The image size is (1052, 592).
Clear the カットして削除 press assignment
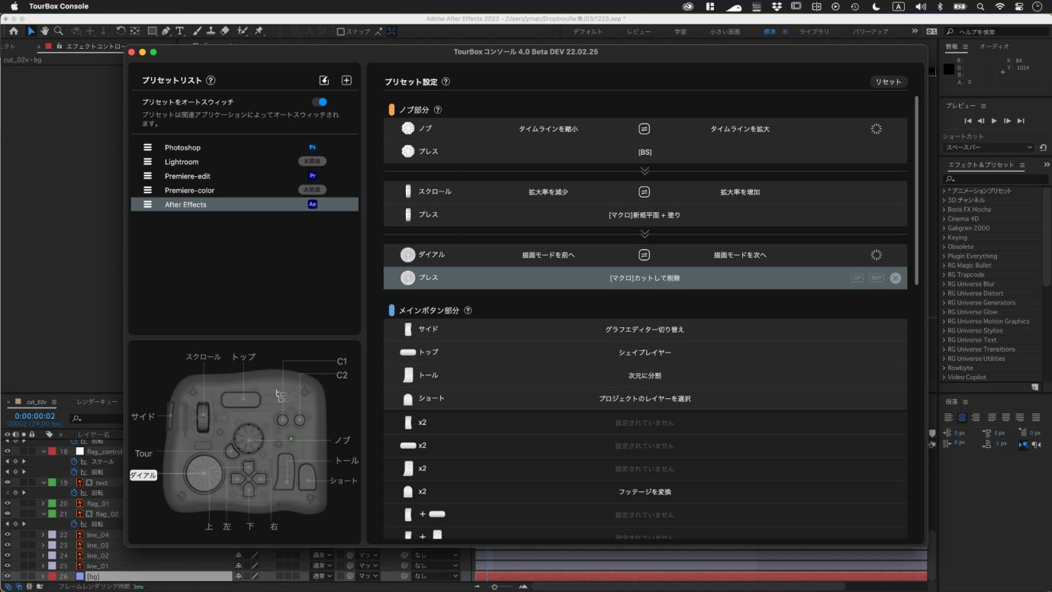pos(896,278)
